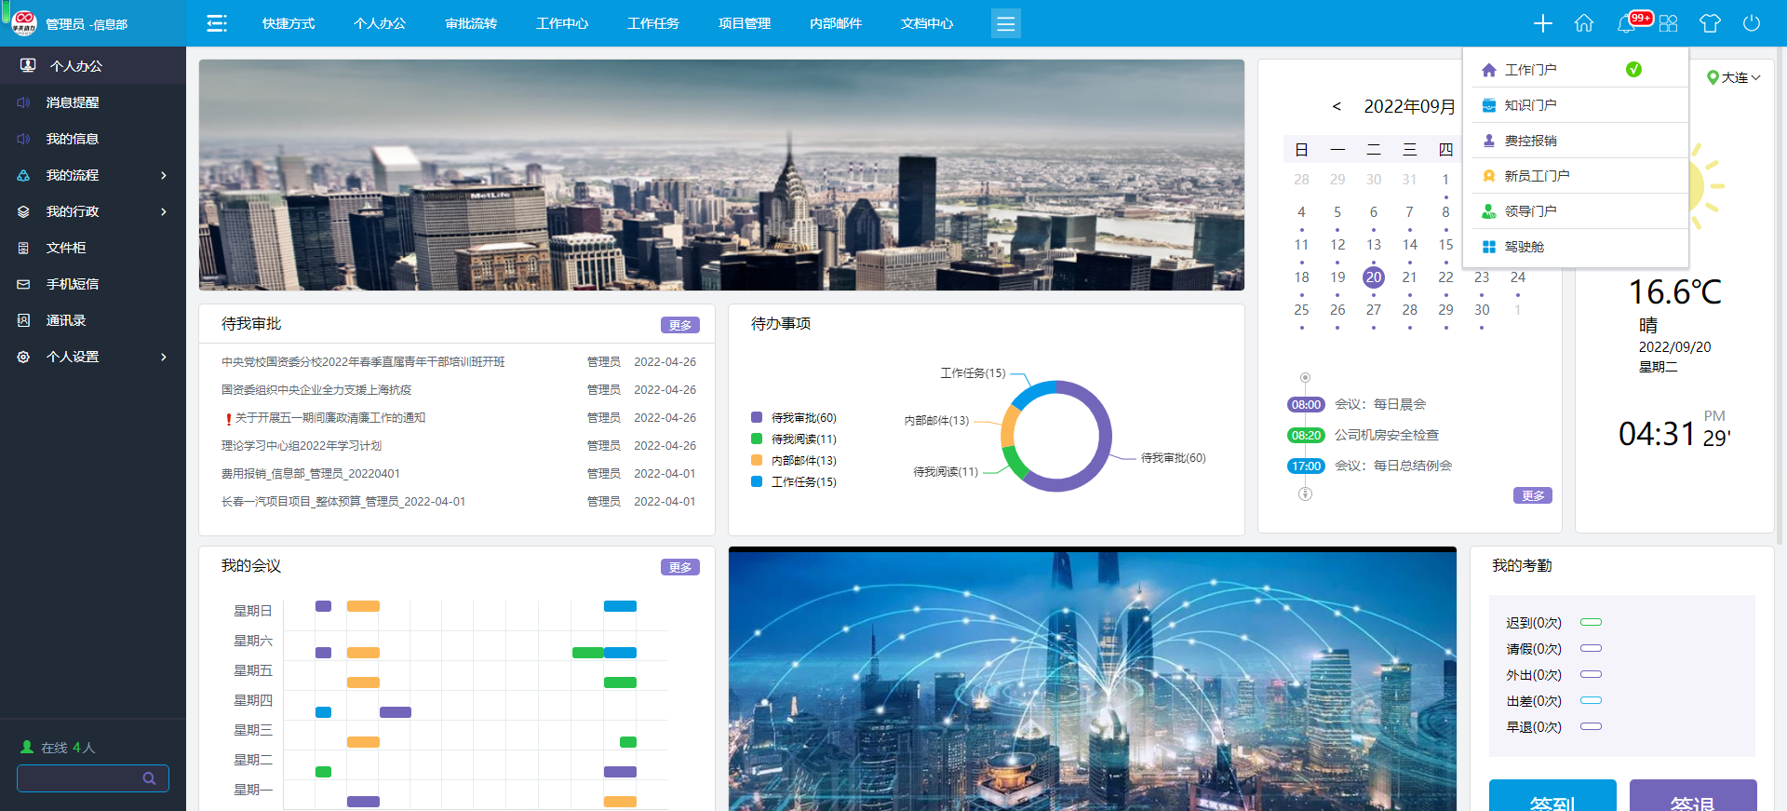Open the home icon in top bar

coord(1584,23)
